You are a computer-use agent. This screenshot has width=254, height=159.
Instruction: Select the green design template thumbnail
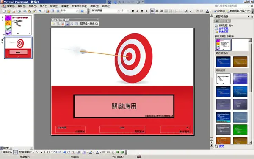pyautogui.click(x=240, y=130)
